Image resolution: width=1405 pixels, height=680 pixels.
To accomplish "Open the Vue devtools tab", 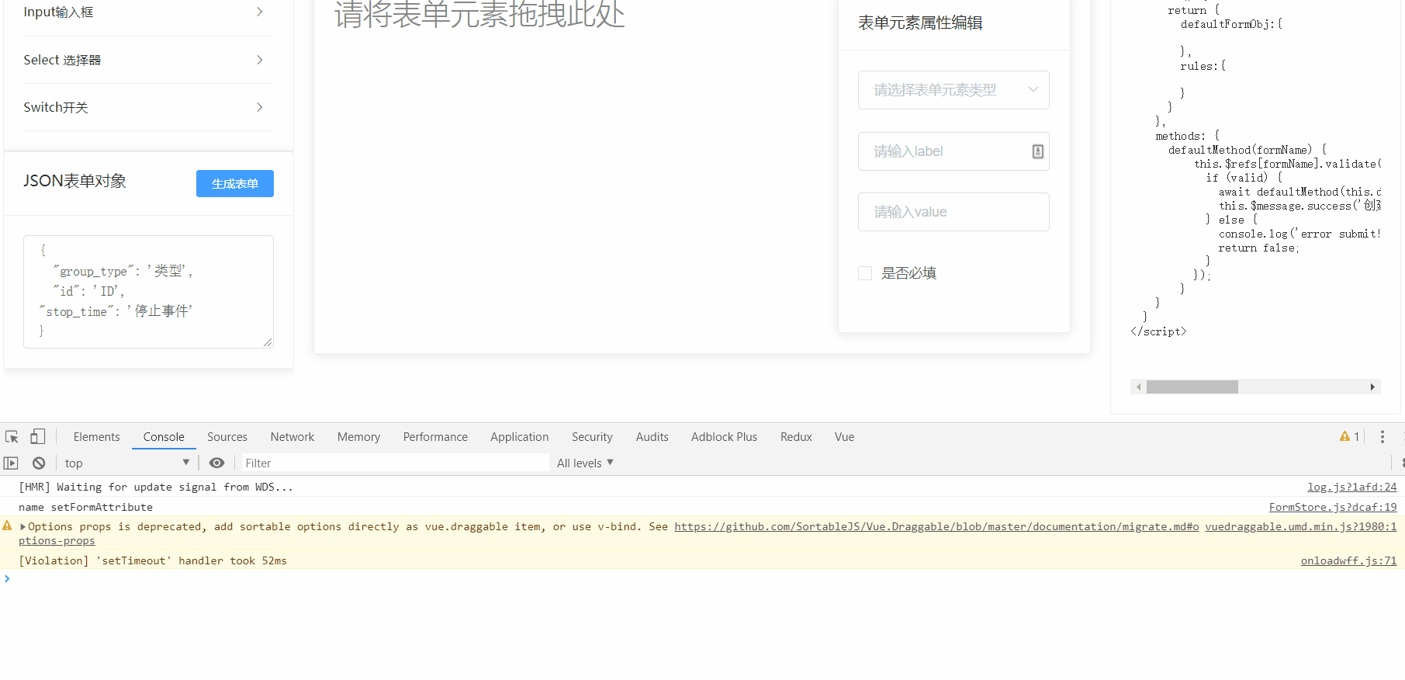I will coord(845,437).
